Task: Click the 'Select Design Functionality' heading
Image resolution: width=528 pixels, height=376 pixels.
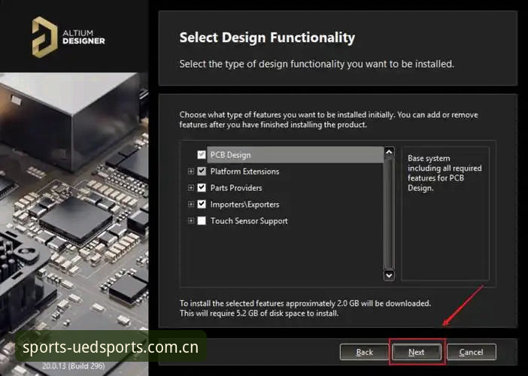Action: (x=267, y=38)
